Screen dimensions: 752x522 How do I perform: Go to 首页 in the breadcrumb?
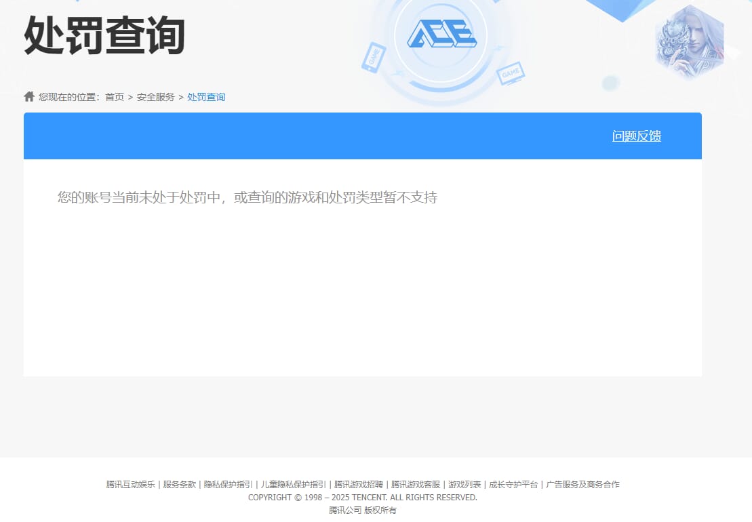pyautogui.click(x=115, y=97)
